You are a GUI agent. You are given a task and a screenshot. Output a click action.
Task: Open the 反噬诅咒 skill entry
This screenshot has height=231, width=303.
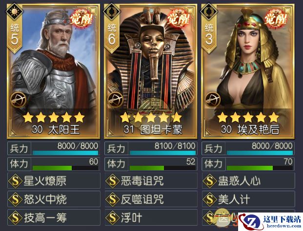coord(151,199)
